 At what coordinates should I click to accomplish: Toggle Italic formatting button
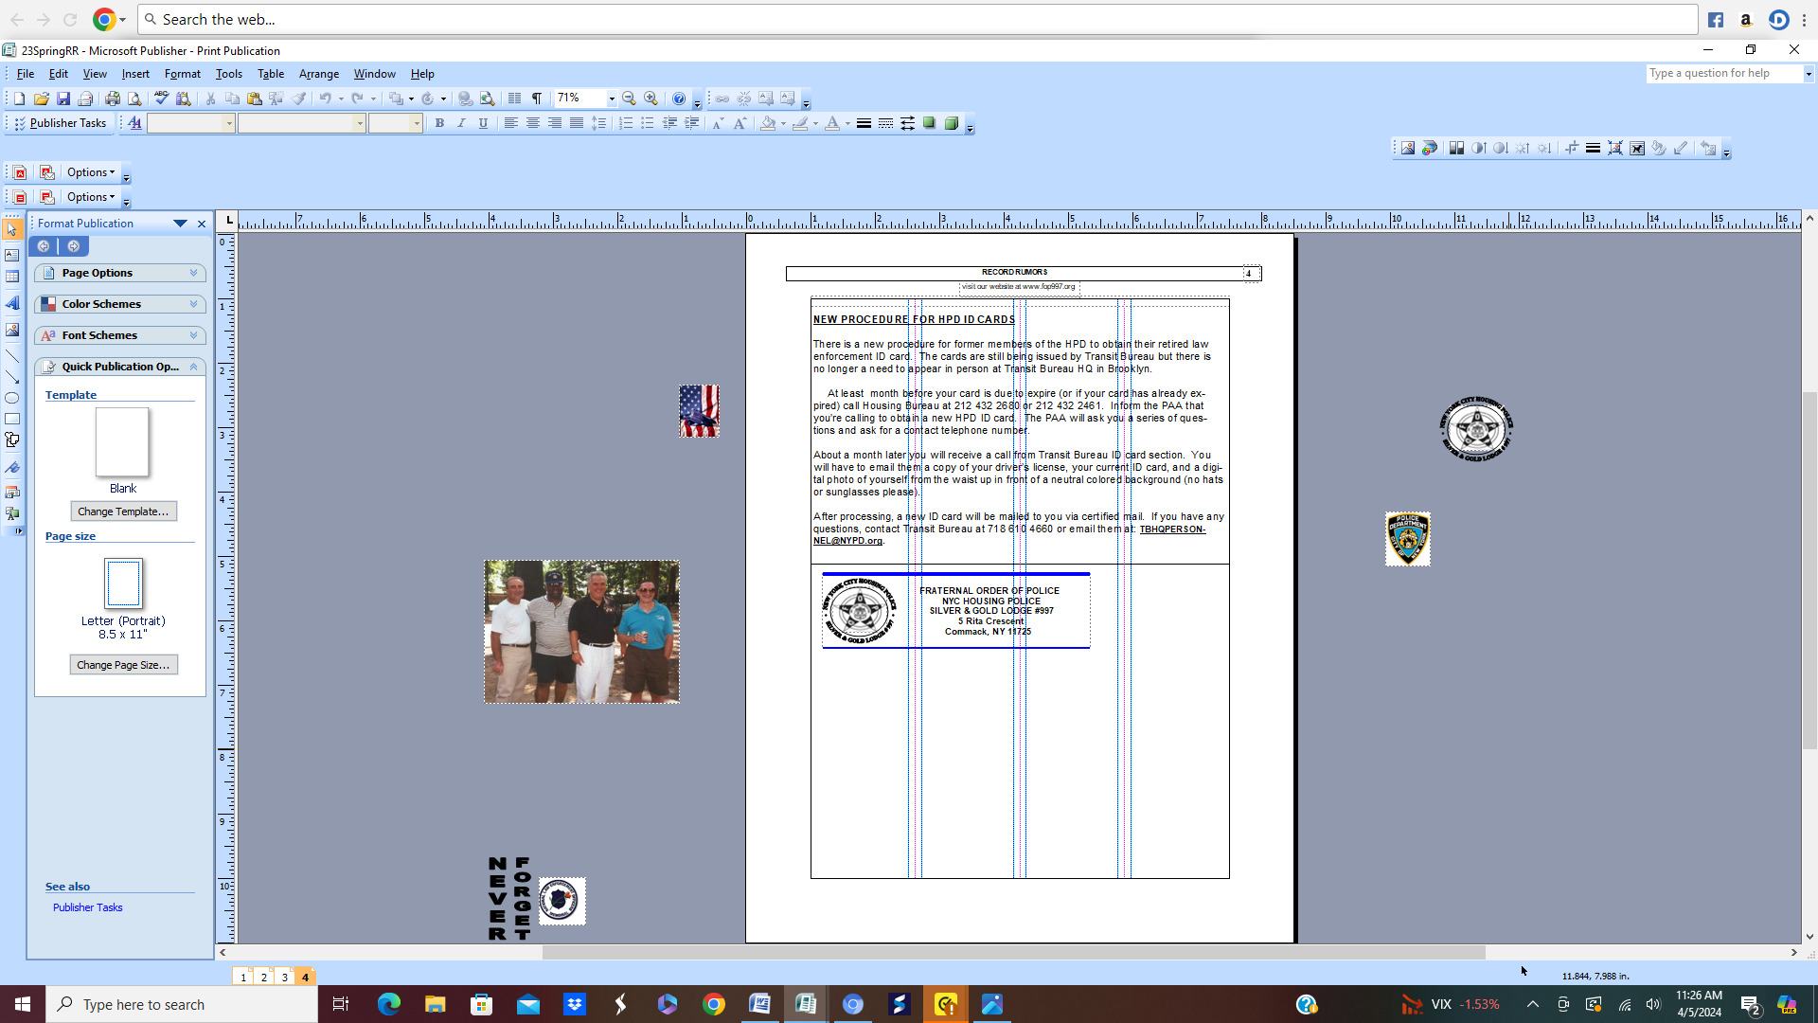pos(461,123)
